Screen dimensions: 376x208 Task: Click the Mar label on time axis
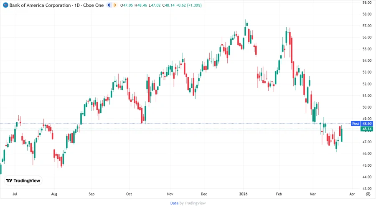312,194
